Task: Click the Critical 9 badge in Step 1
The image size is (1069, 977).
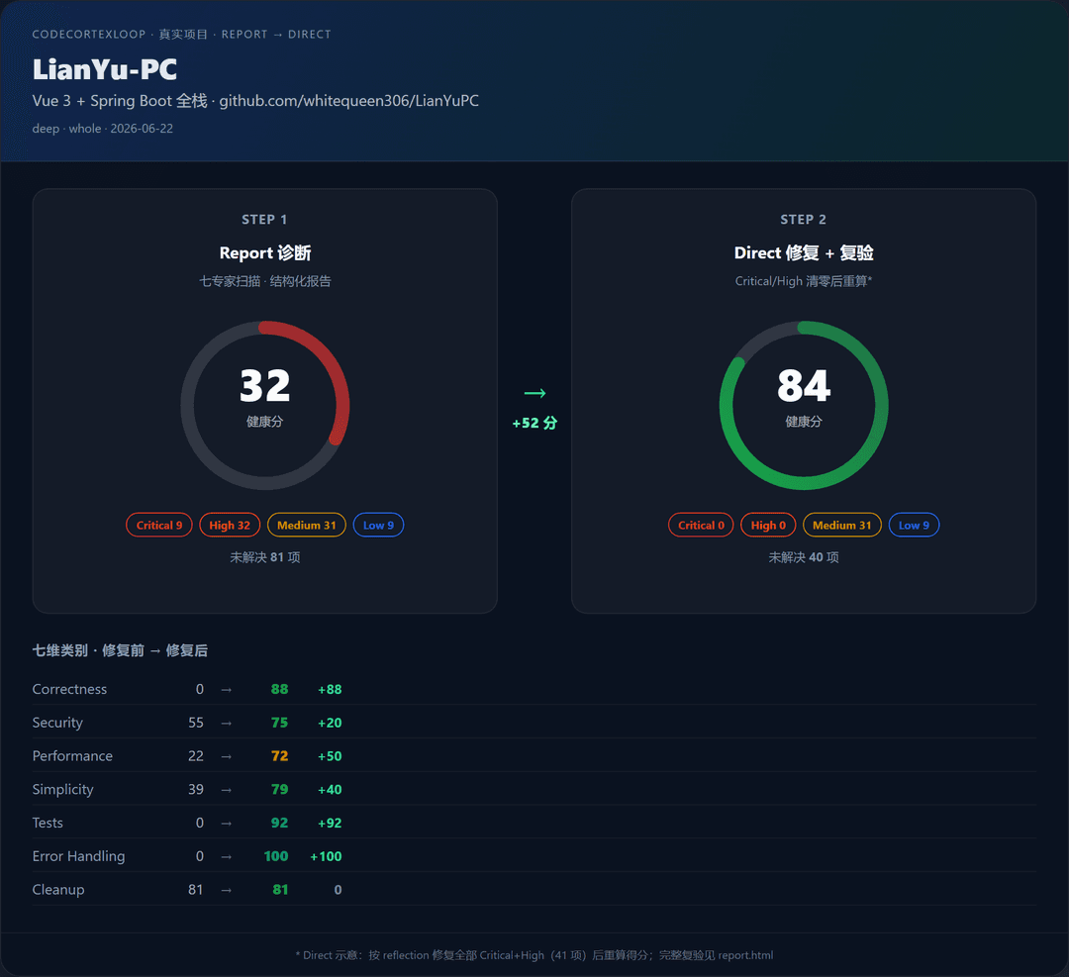Action: click(158, 525)
